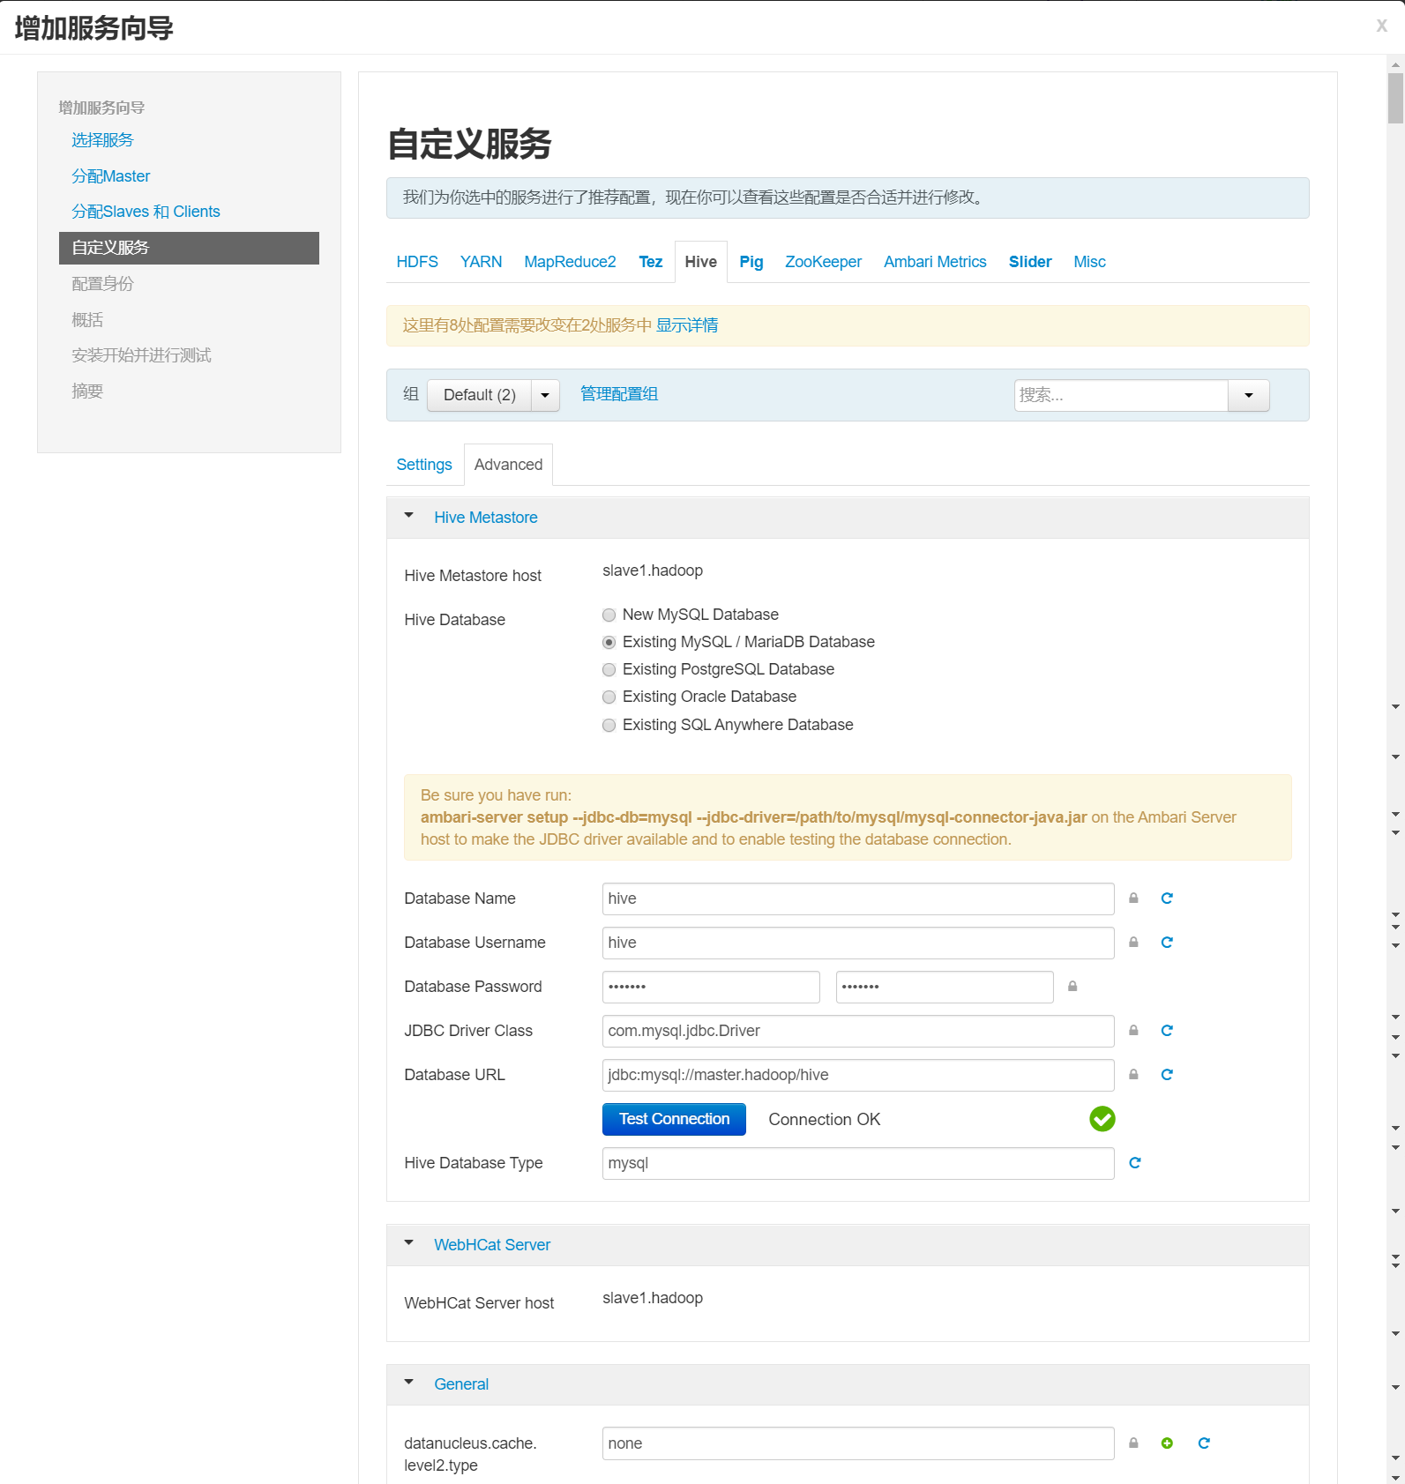Click lock icon beside JDBC Driver Class

(1133, 1030)
